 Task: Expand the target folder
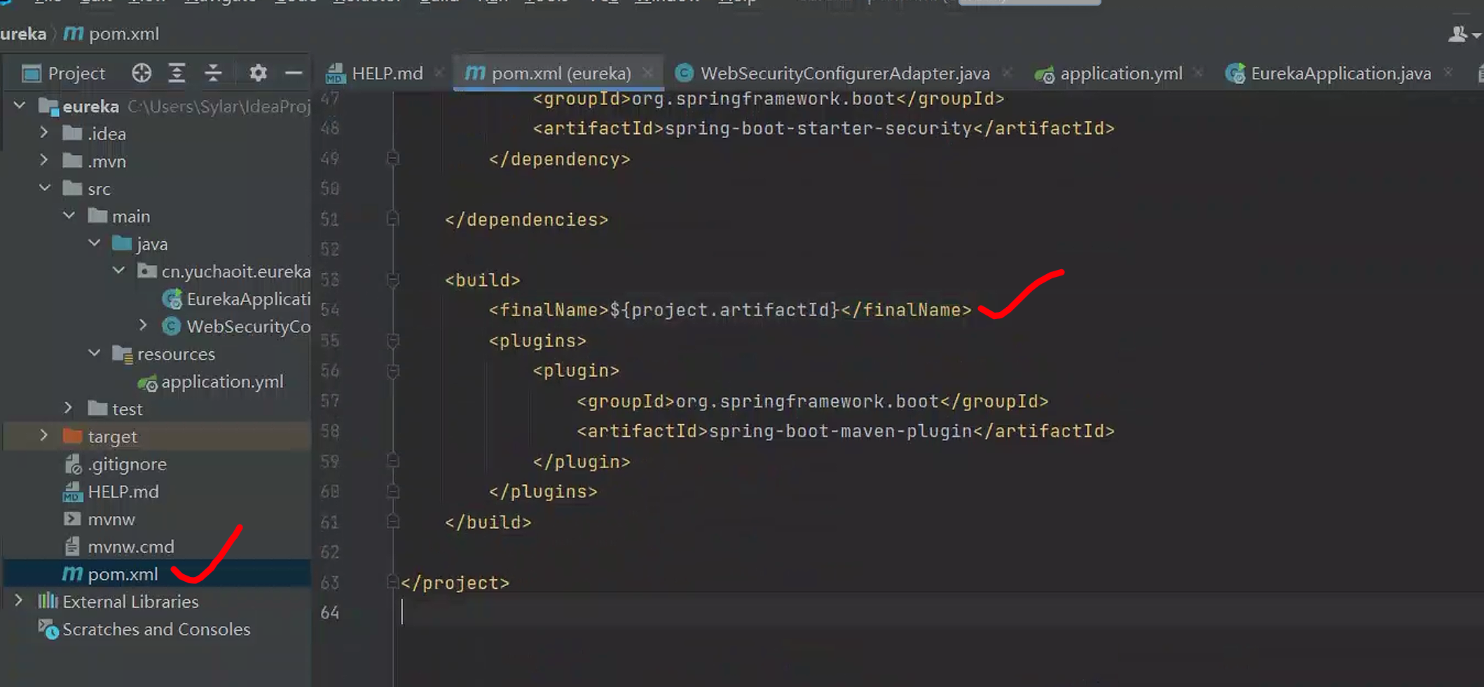[x=44, y=436]
